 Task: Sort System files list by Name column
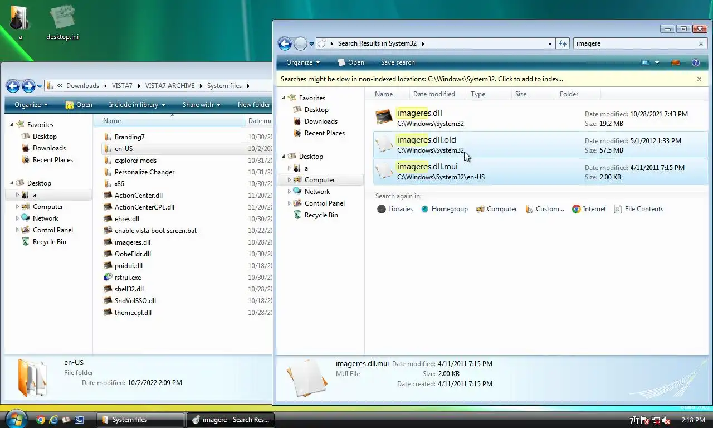(x=169, y=121)
